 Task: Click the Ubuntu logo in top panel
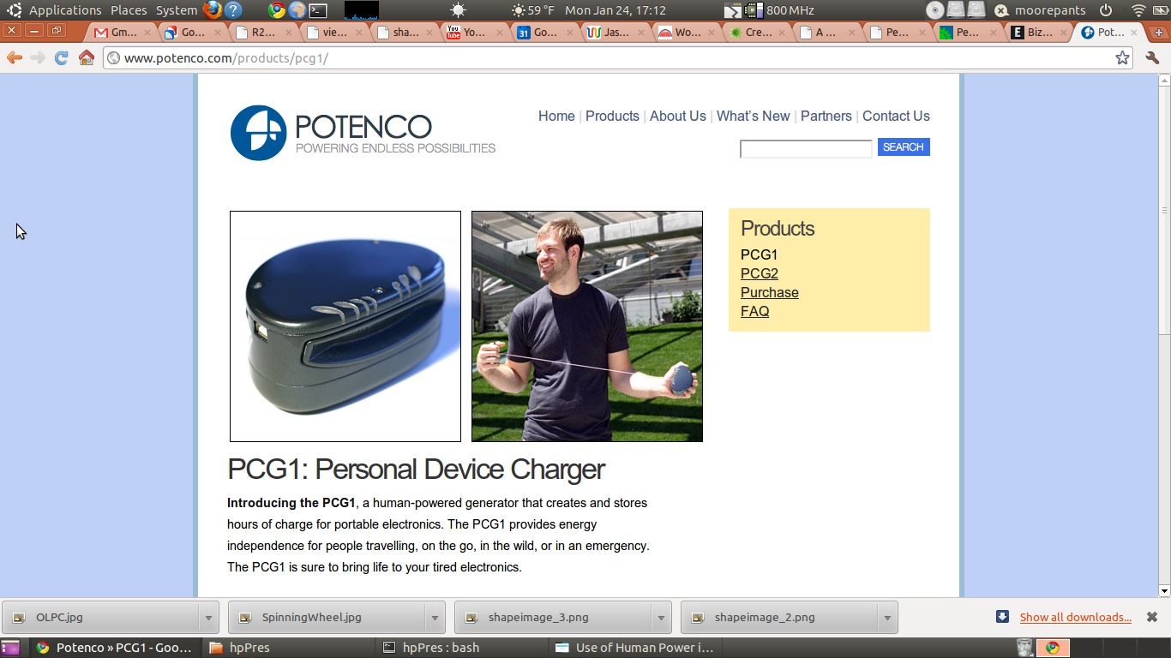click(x=15, y=10)
